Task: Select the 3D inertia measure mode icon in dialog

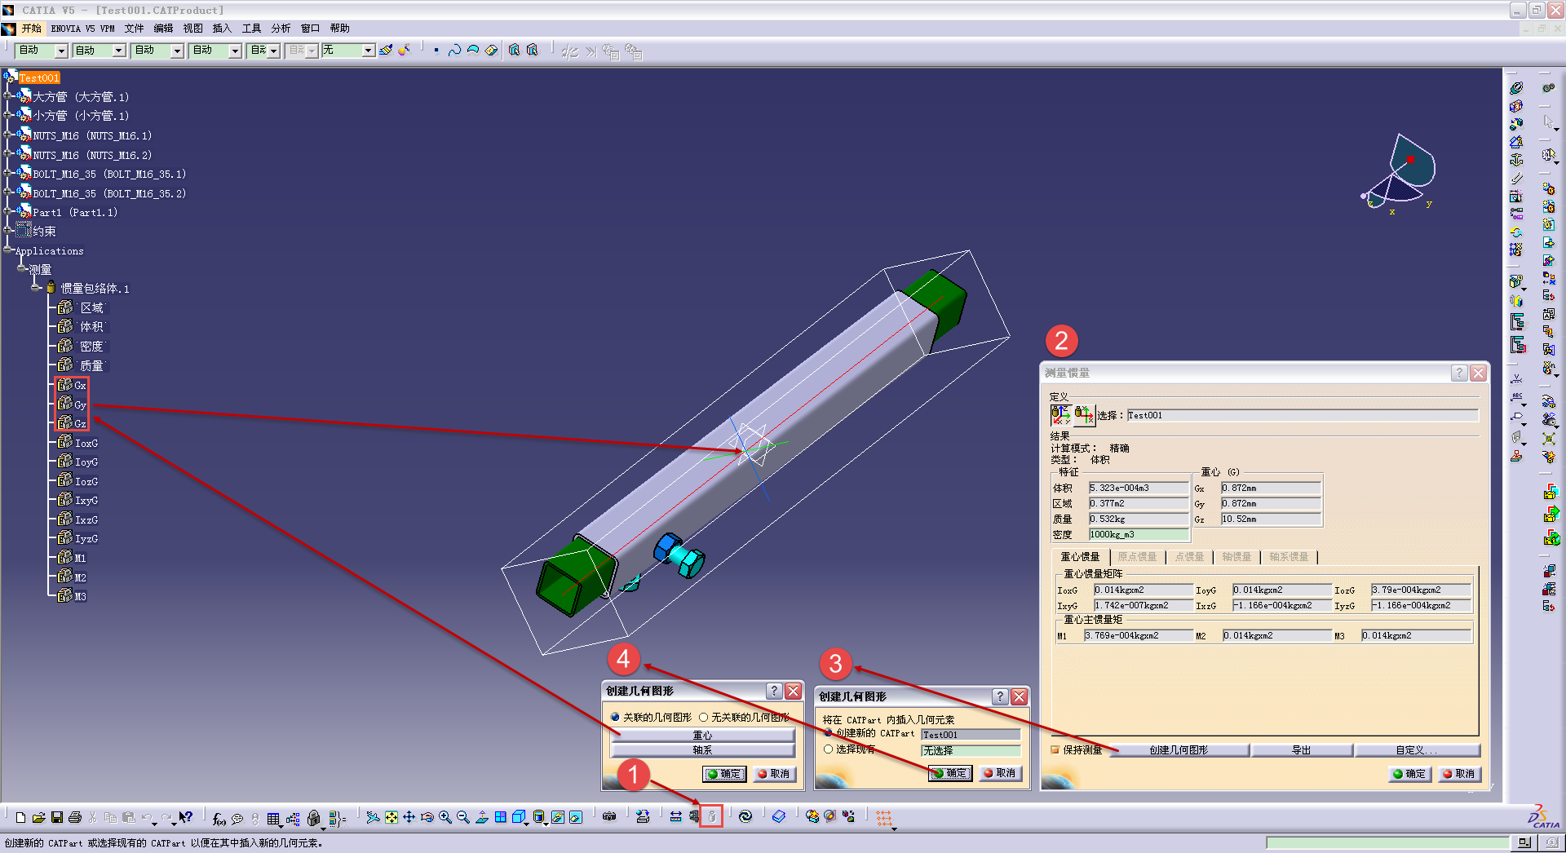Action: 1059,415
